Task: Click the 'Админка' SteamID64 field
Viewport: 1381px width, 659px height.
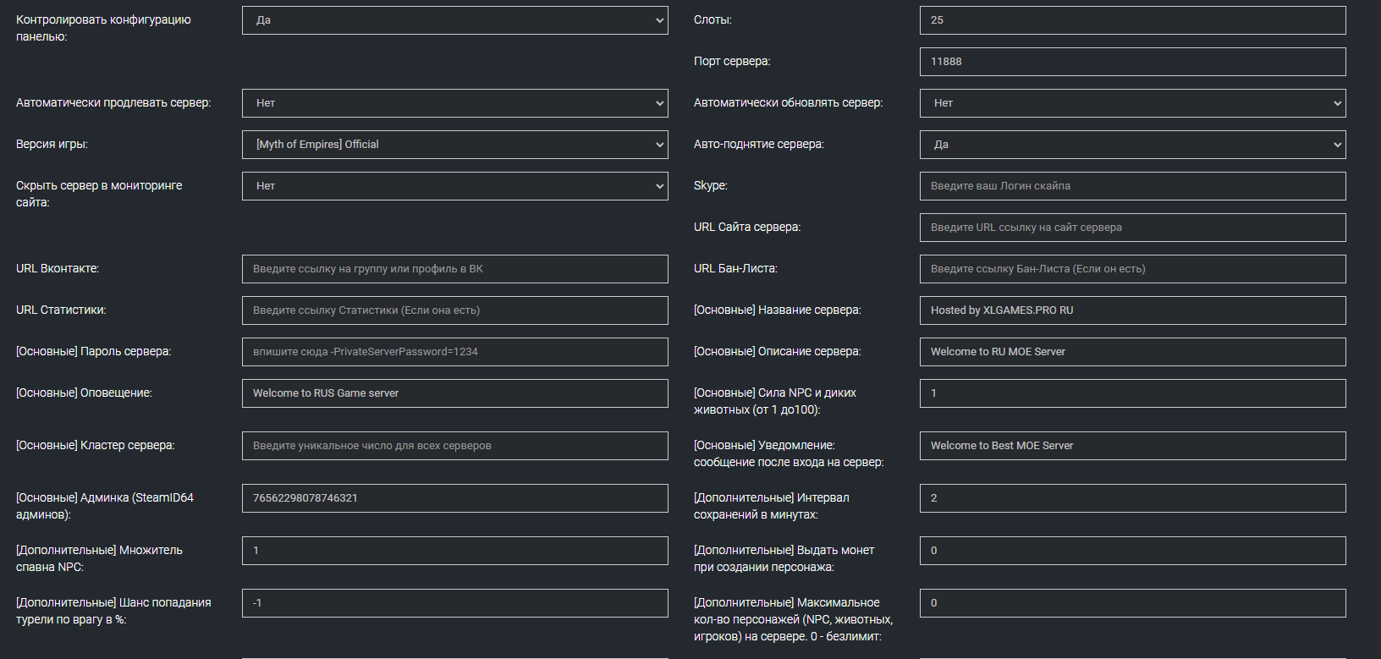Action: tap(454, 498)
